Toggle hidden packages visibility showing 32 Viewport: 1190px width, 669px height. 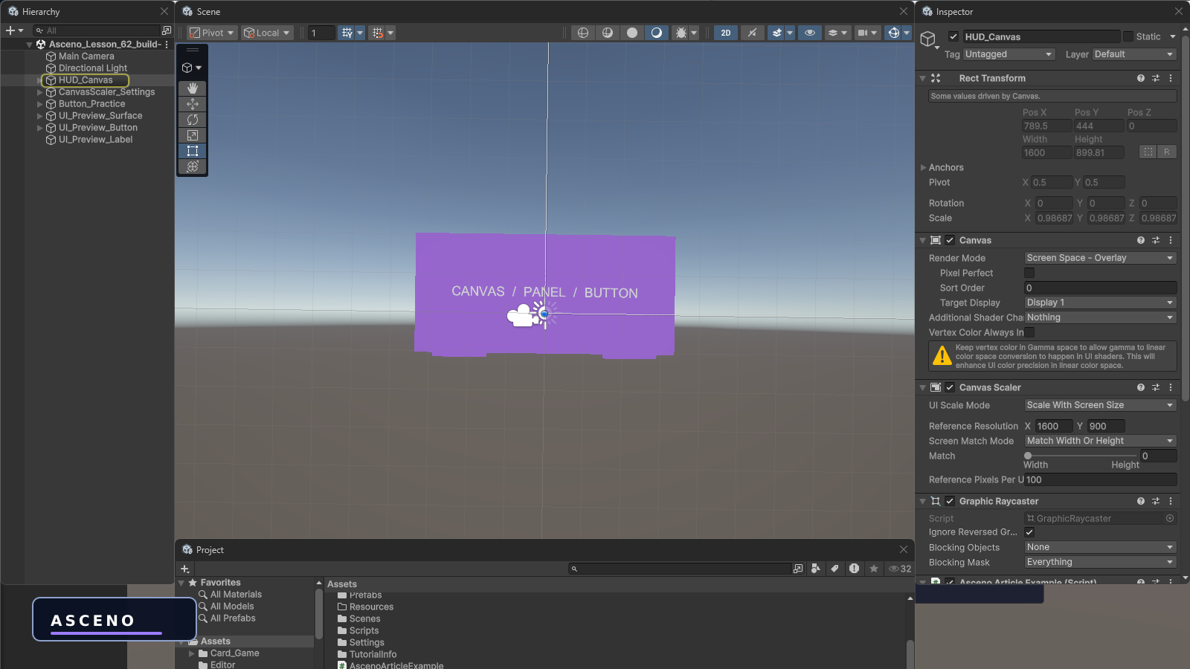point(900,569)
